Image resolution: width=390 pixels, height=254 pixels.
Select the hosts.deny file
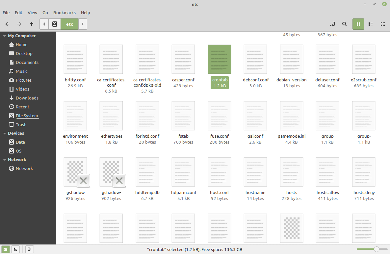(364, 172)
